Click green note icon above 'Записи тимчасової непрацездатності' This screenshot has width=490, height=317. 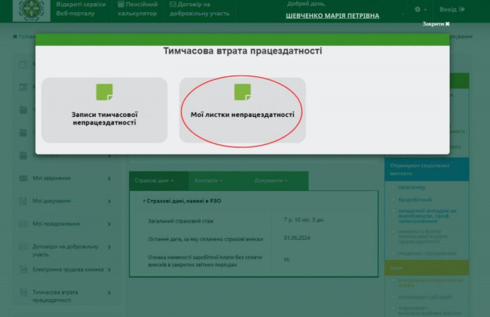tap(104, 92)
